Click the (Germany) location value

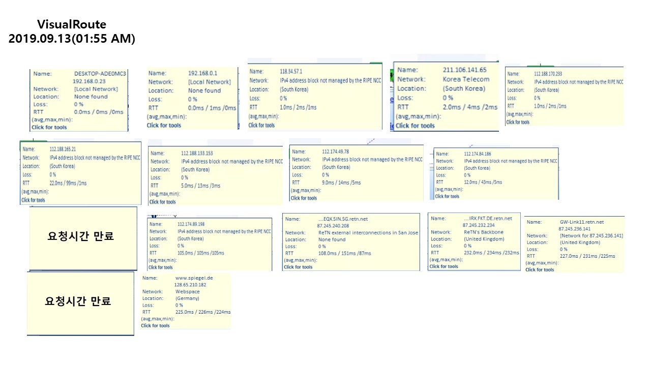click(187, 299)
